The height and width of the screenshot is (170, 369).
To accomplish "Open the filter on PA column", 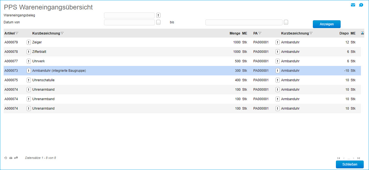I will (x=260, y=33).
